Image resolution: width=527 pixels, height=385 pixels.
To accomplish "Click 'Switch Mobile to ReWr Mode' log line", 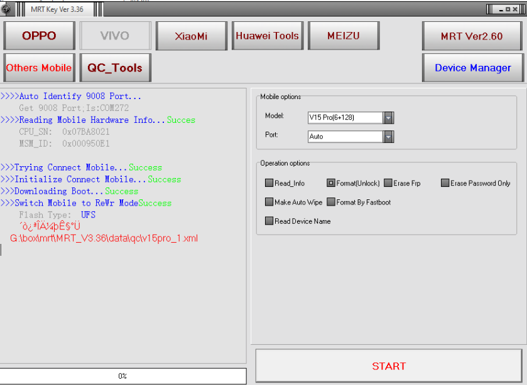I will pyautogui.click(x=86, y=203).
